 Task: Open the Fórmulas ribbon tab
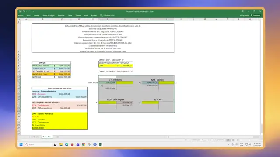(61, 16)
